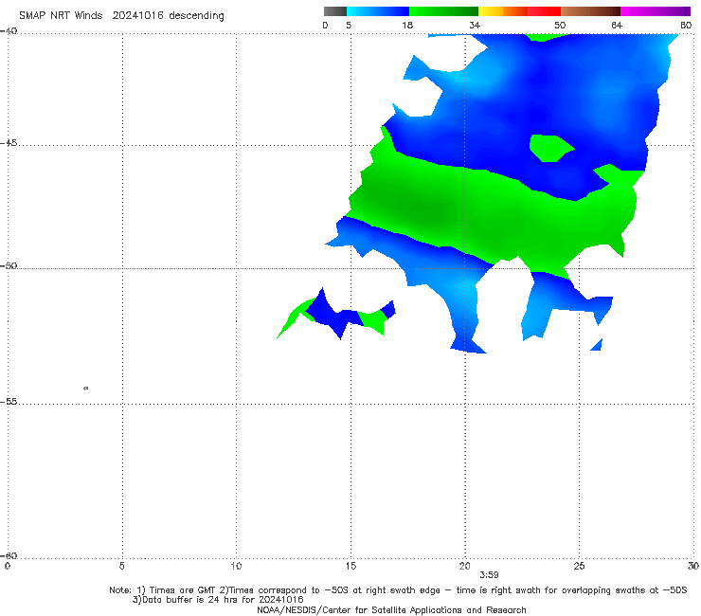Click the longitude axis label "30"
This screenshot has width=701, height=616.
point(693,566)
